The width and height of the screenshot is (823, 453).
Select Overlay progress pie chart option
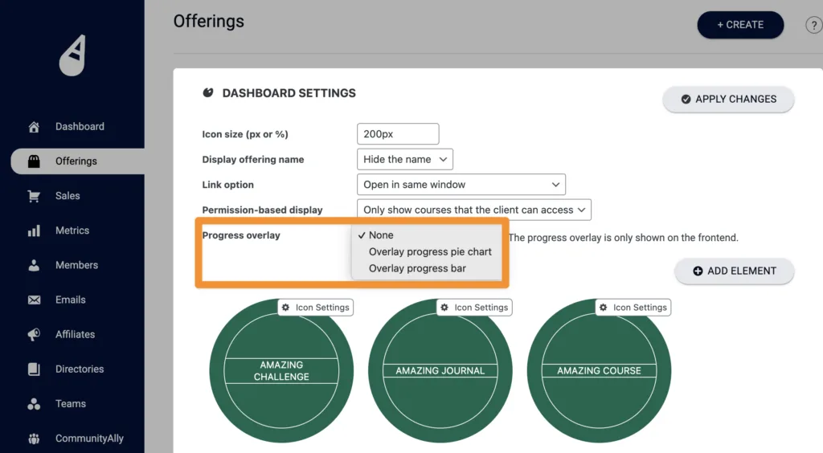tap(430, 251)
